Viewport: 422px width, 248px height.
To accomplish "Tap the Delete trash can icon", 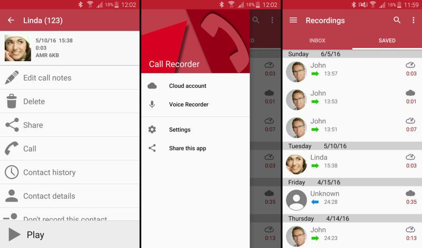I will 12,101.
